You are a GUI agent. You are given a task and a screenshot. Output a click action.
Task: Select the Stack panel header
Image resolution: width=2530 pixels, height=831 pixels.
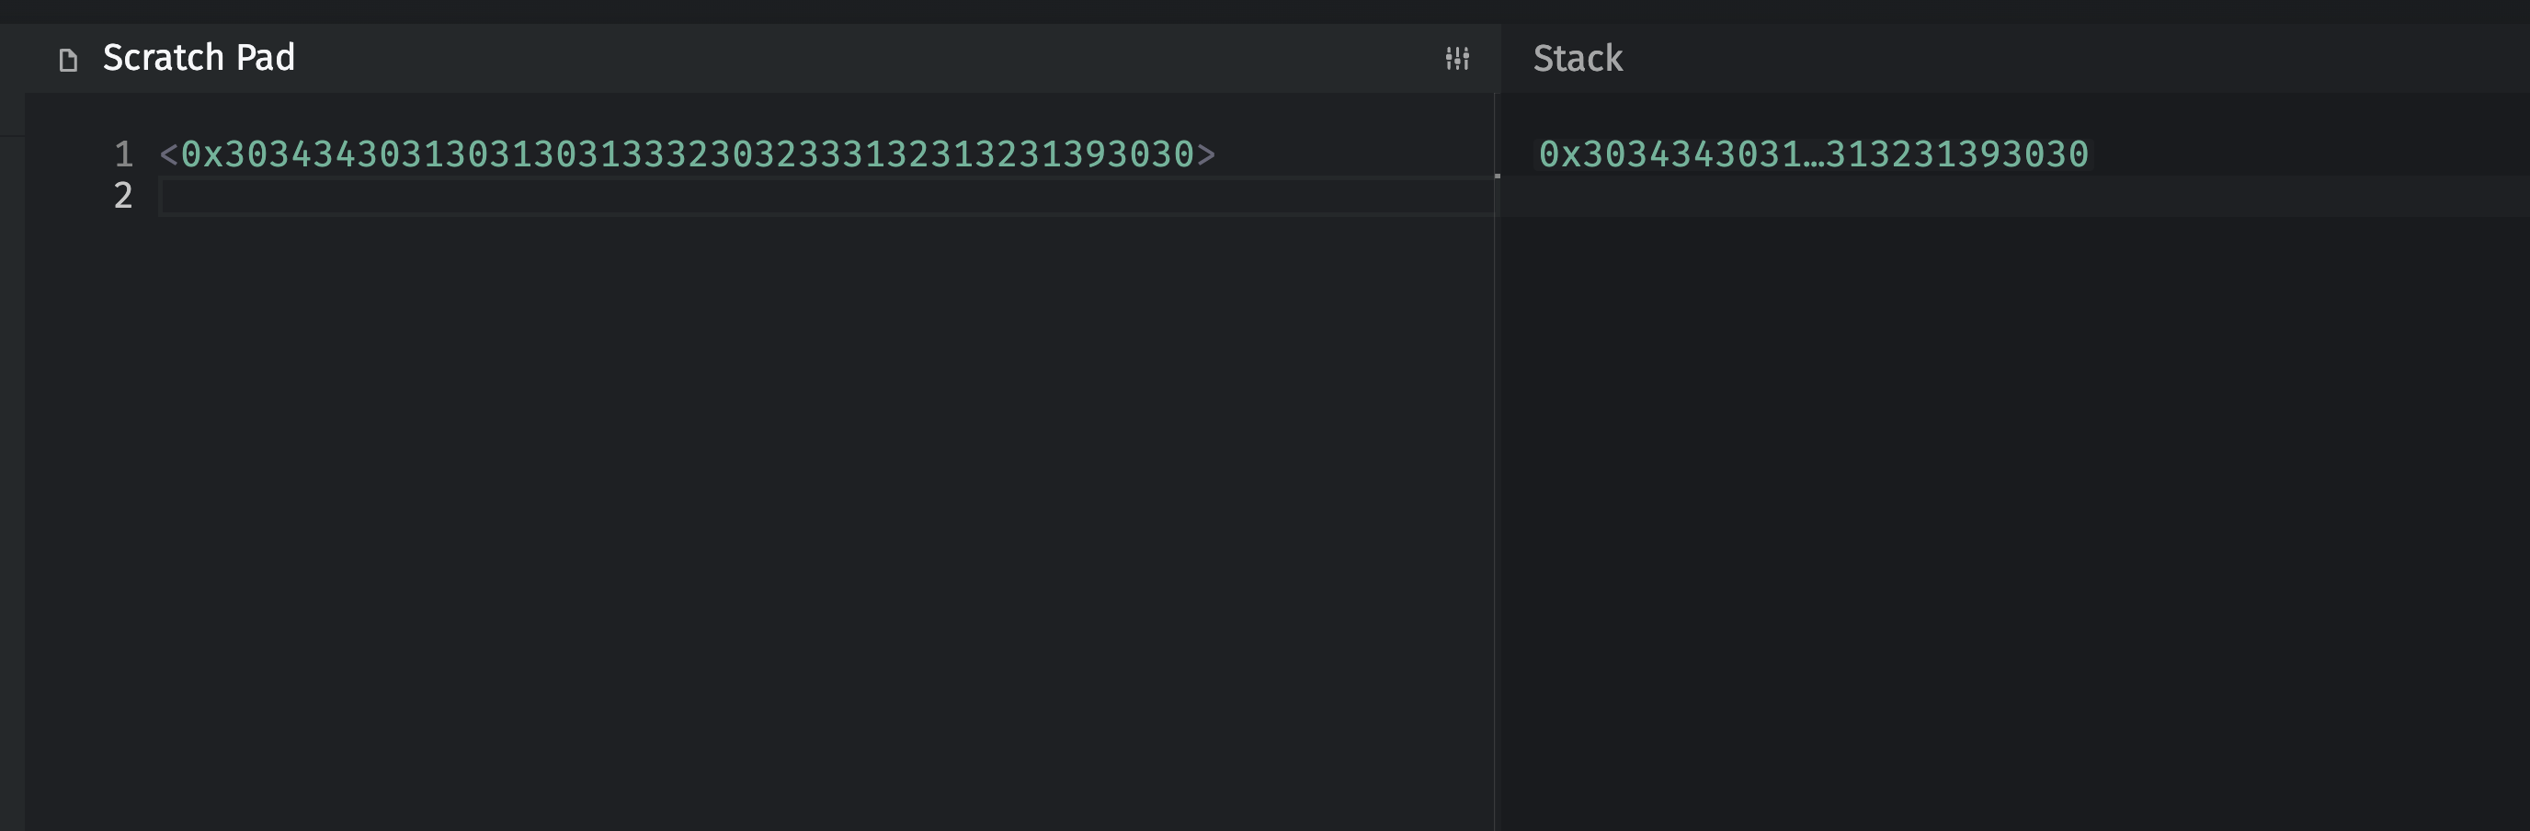click(1578, 59)
